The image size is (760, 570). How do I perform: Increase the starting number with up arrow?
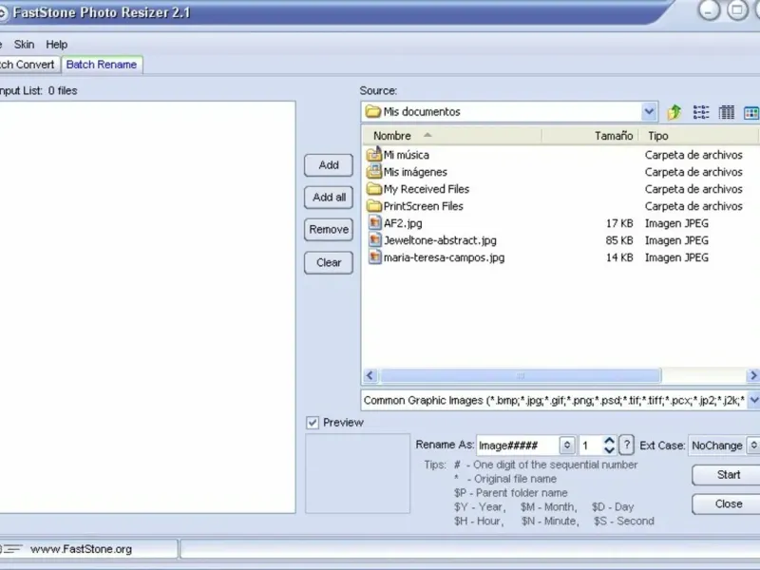(609, 441)
